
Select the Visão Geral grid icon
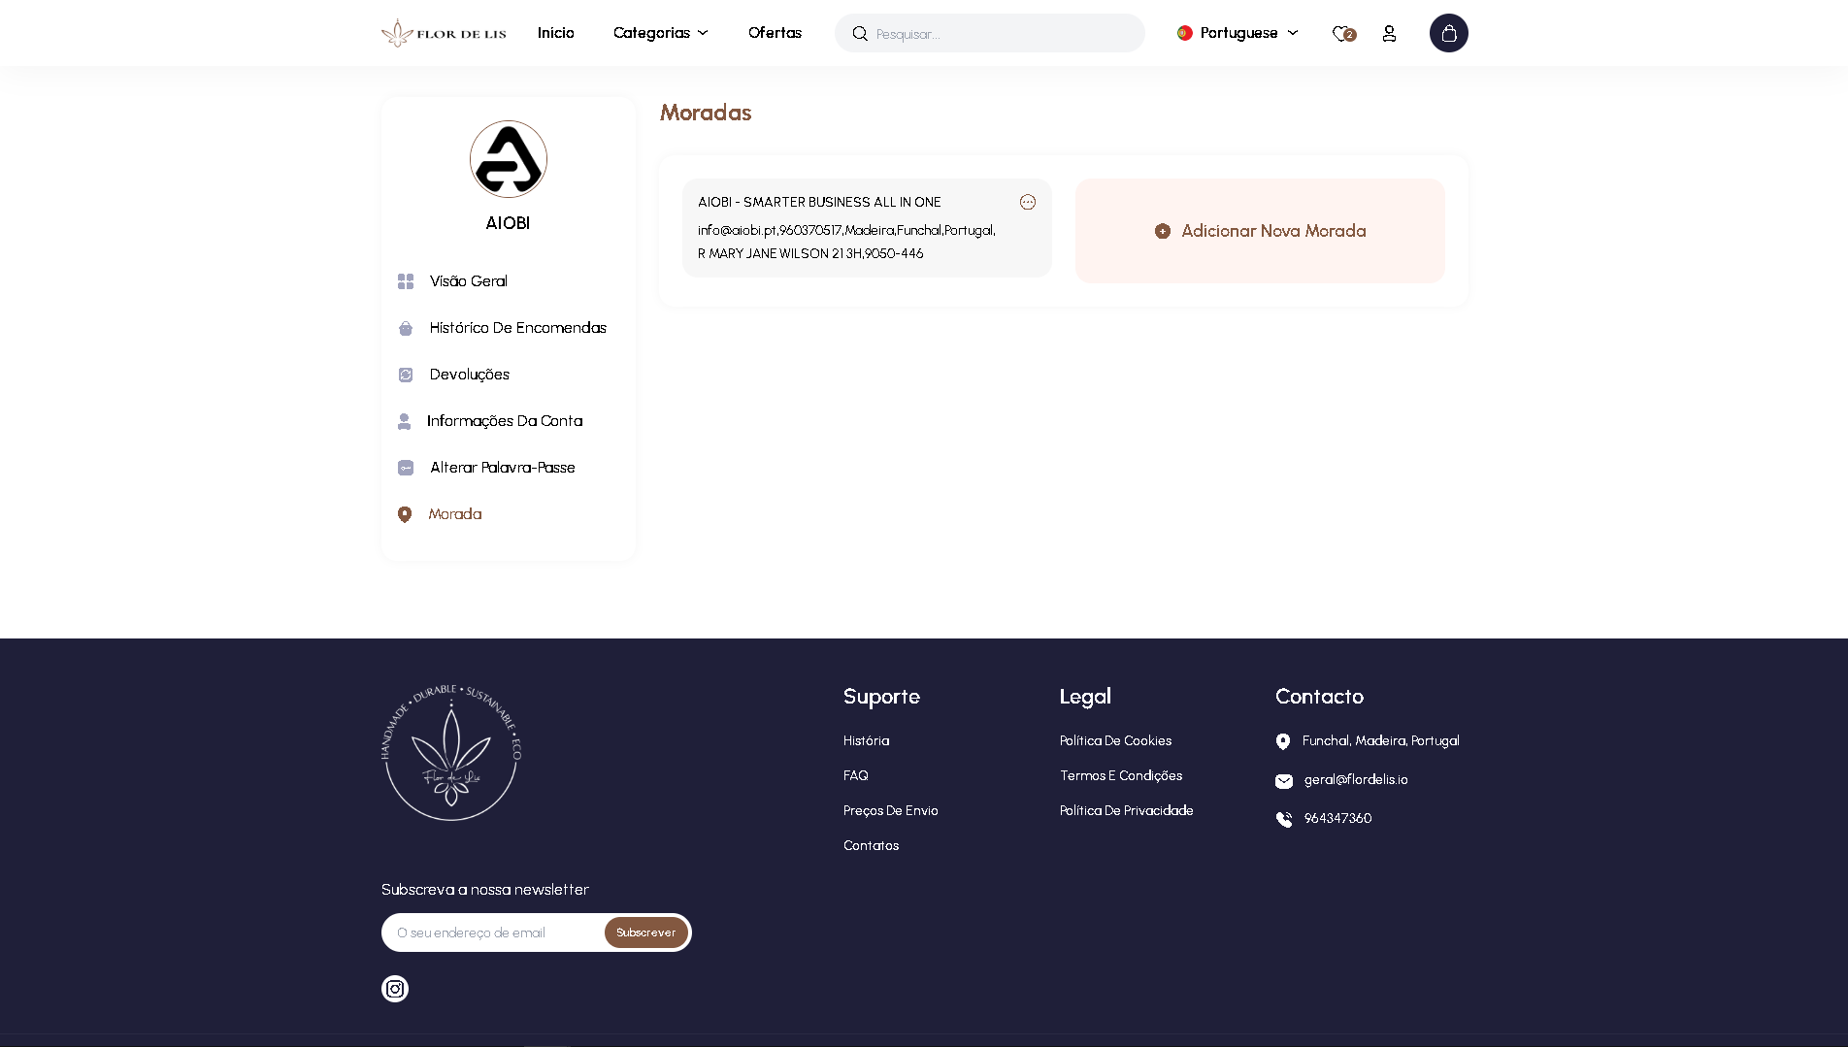coord(406,281)
